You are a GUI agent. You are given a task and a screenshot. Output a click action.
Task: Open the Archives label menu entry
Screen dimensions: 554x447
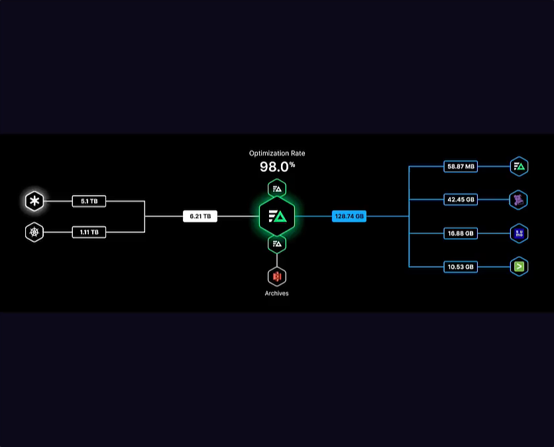[276, 293]
